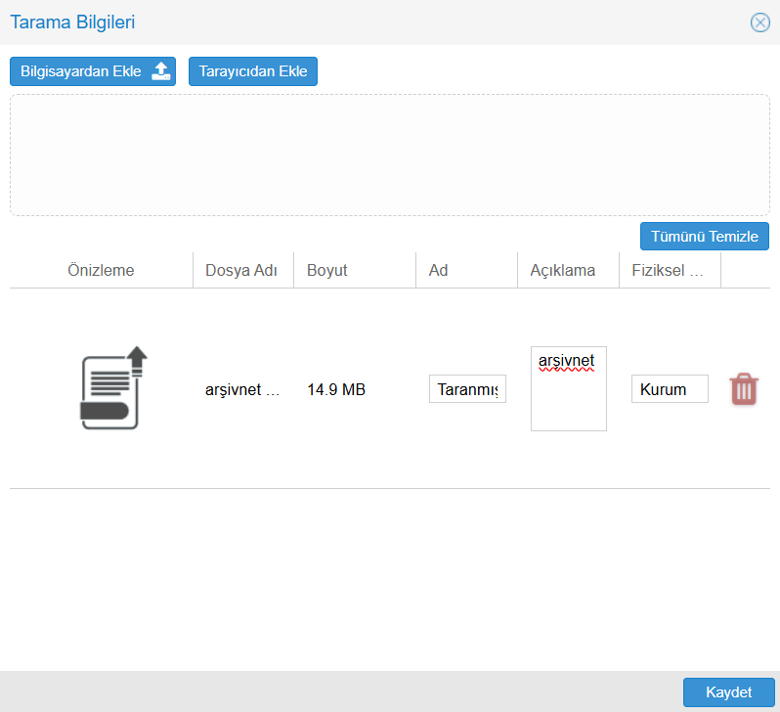Click the Önizleme column header
Screen dimensions: 780x712
click(101, 271)
